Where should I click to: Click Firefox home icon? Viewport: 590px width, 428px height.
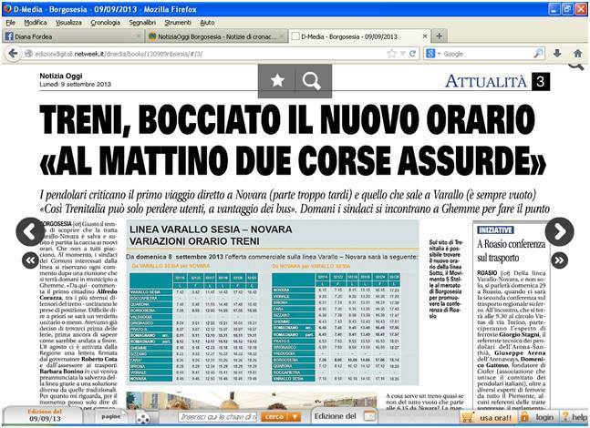click(x=577, y=54)
